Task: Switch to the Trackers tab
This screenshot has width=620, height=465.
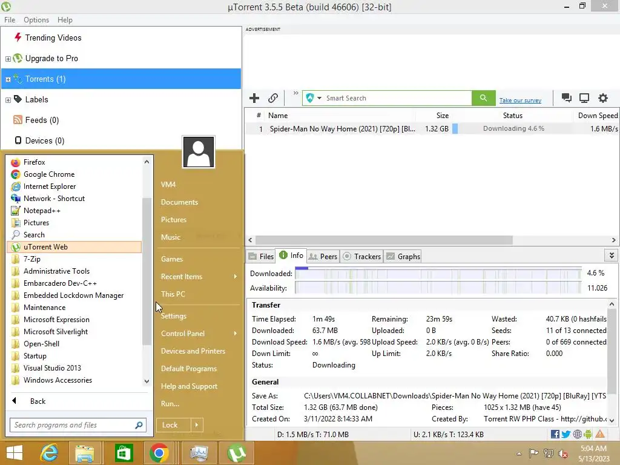Action: [362, 257]
